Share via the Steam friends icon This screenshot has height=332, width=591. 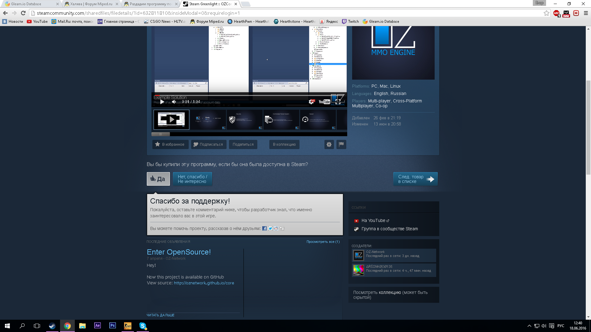pyautogui.click(x=282, y=228)
